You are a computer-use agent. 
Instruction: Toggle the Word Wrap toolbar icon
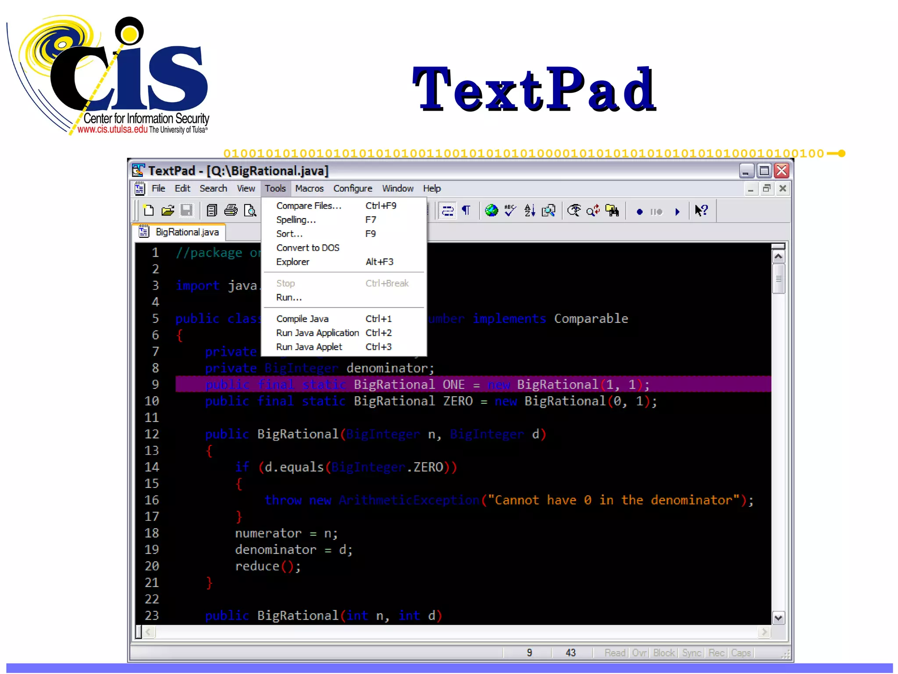click(448, 211)
